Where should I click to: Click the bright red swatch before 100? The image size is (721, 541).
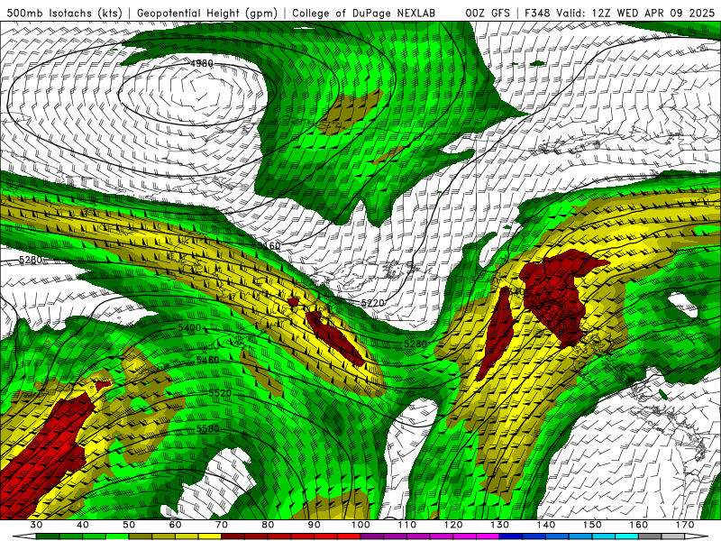point(349,536)
